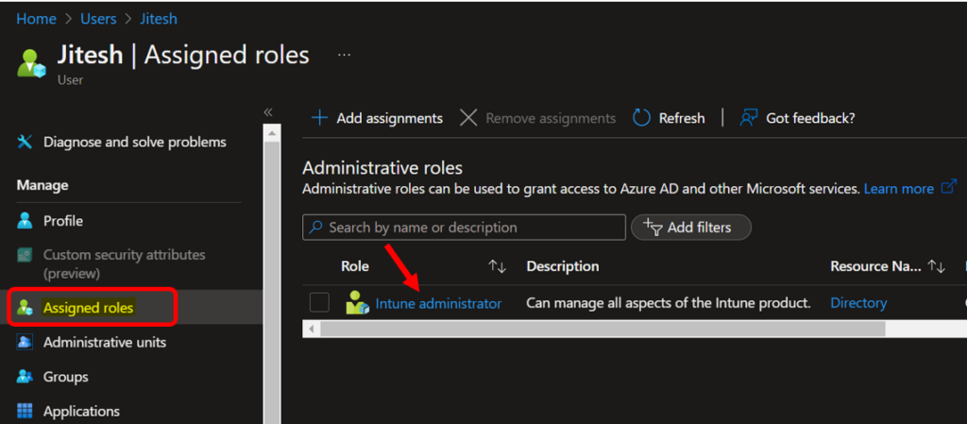Open the Learn more link

(899, 189)
